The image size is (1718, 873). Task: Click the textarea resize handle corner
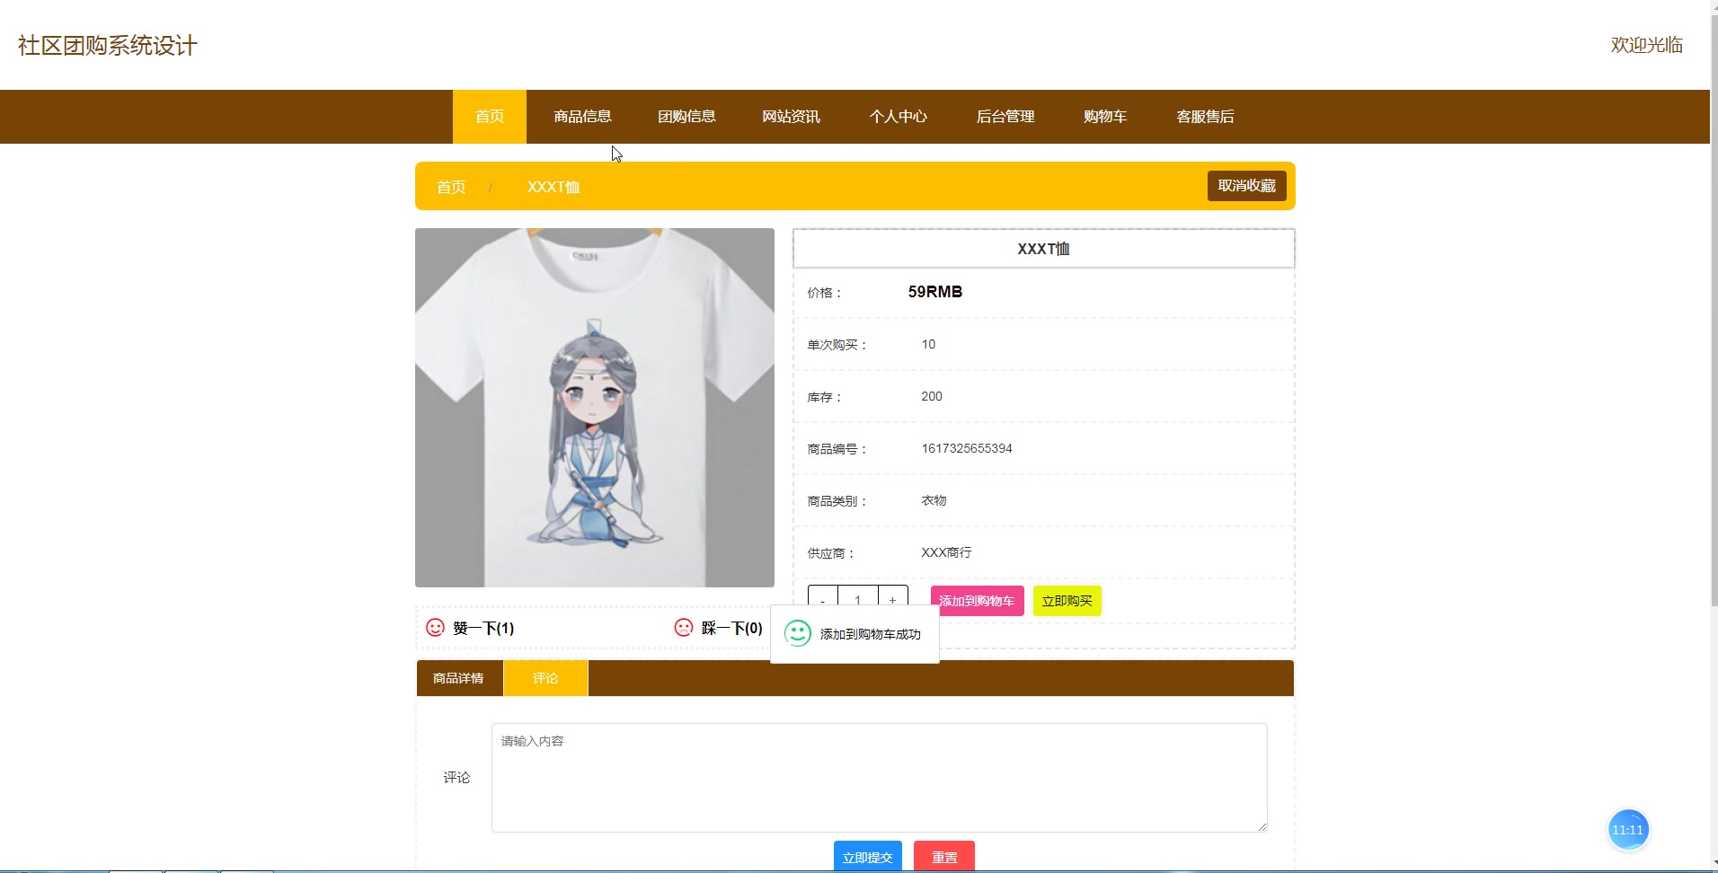(x=1262, y=826)
